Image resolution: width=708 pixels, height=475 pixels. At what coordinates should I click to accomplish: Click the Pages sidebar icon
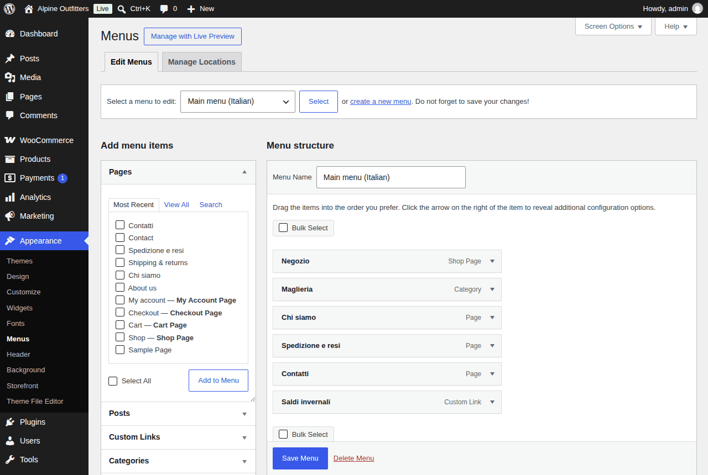click(10, 97)
